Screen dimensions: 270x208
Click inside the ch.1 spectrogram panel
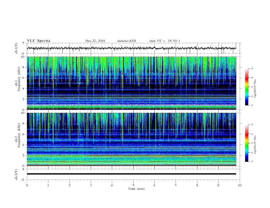pyautogui.click(x=132, y=83)
